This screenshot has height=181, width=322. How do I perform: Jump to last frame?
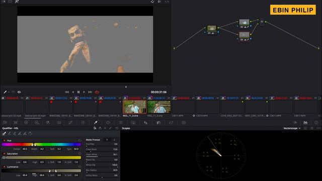click(x=90, y=92)
